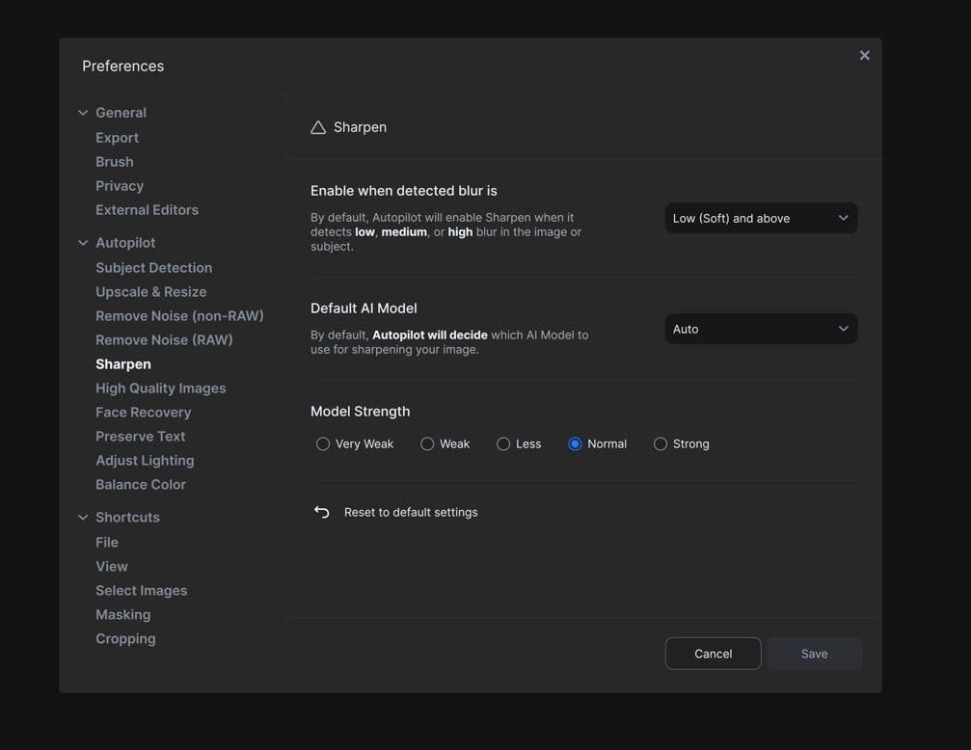This screenshot has height=750, width=971.
Task: Click the Model Strength heading
Action: coord(360,412)
